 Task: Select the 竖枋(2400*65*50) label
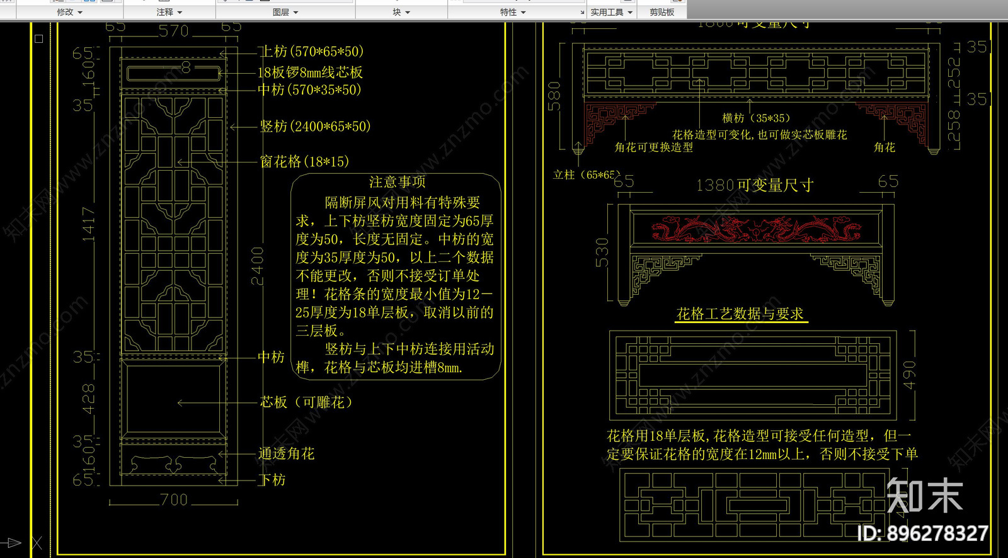click(315, 127)
